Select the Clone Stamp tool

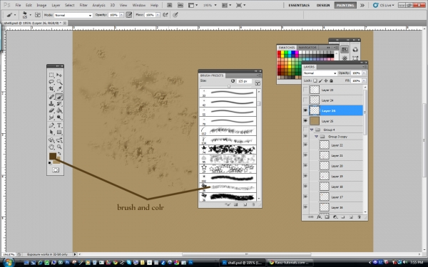pos(51,103)
